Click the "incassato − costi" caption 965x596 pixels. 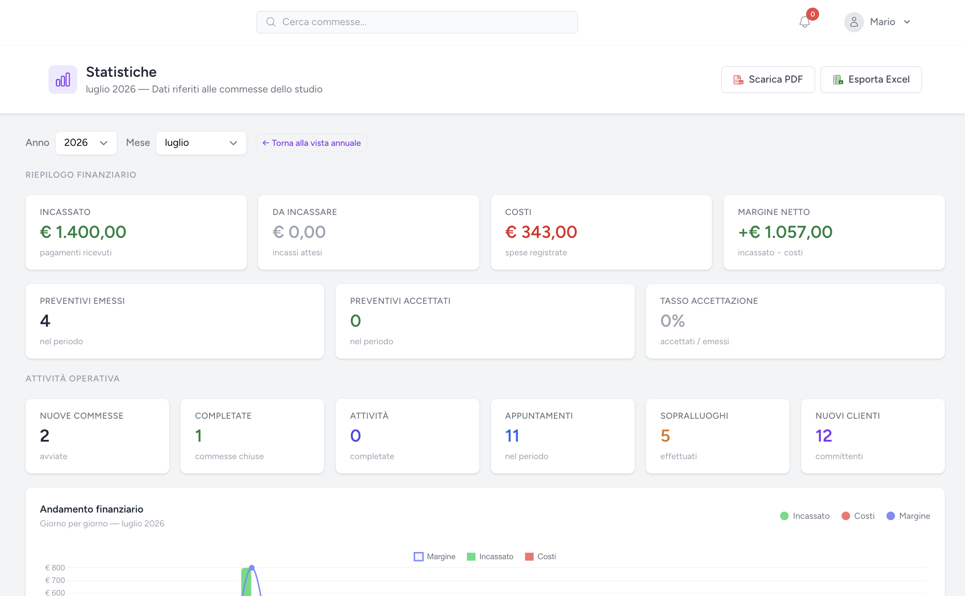(x=770, y=253)
